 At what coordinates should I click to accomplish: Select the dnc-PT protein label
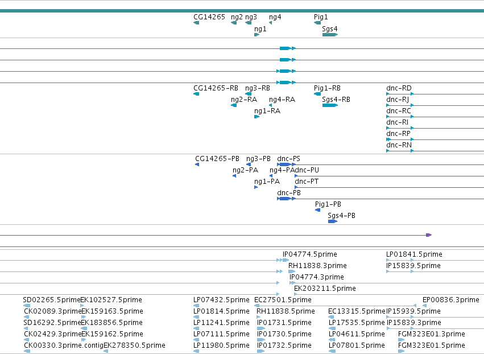[307, 182]
